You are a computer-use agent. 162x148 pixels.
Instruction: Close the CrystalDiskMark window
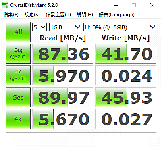(152, 5)
